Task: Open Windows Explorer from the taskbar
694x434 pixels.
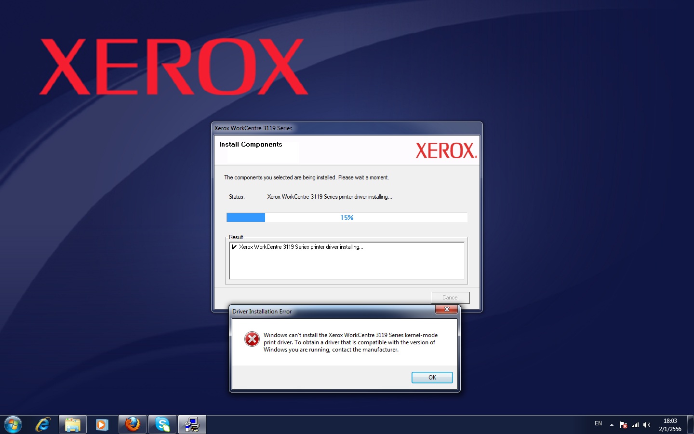Action: 73,425
